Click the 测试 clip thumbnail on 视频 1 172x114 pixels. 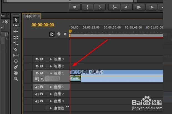click(75, 78)
